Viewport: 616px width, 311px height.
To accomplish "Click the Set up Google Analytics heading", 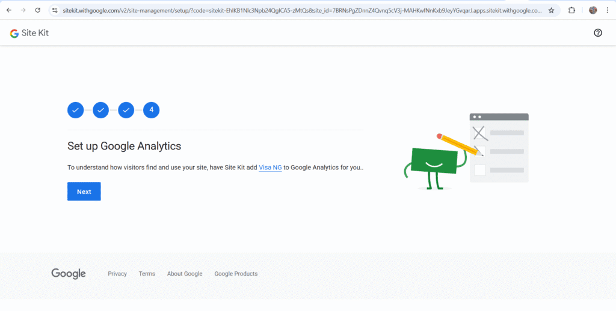I will (x=124, y=146).
